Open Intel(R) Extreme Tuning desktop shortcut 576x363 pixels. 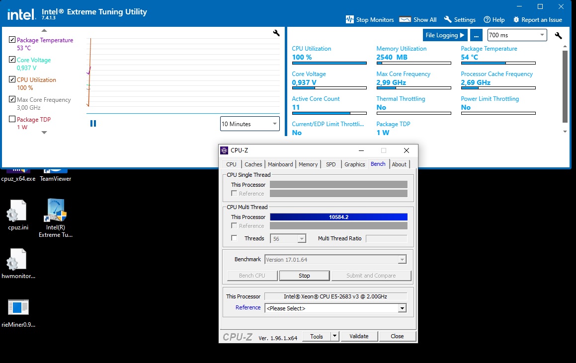point(56,218)
